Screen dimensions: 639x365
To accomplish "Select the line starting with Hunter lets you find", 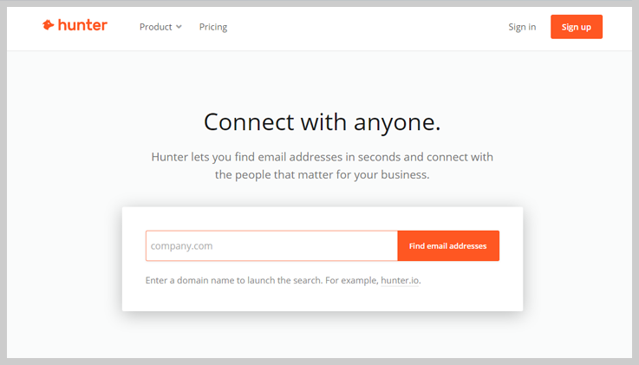I will (322, 157).
